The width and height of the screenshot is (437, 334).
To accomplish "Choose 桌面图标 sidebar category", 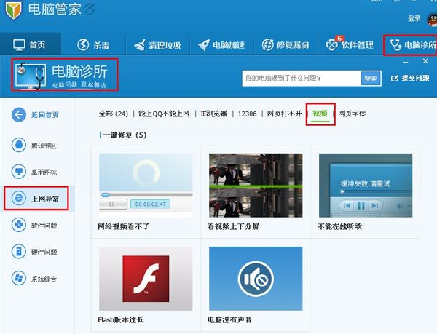I will click(35, 172).
